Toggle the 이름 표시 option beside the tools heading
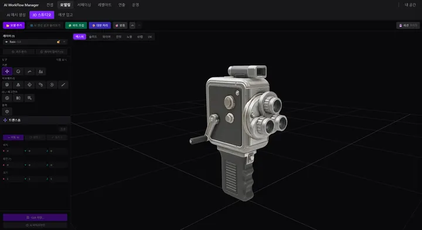This screenshot has width=422, height=230. (62, 59)
